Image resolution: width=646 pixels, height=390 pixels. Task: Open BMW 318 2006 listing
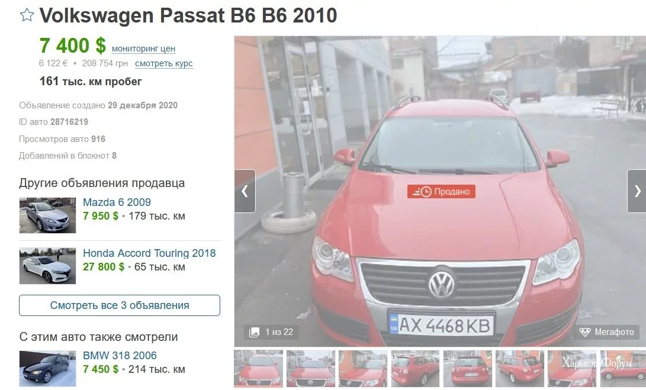pos(120,356)
